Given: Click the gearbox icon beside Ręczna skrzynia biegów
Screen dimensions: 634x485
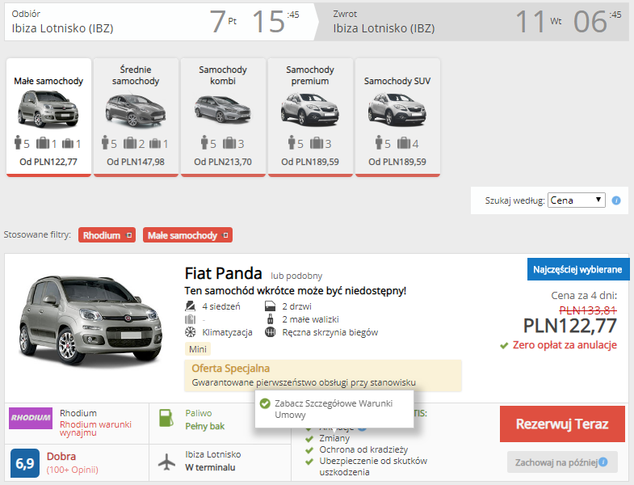Looking at the screenshot, I should click(x=270, y=332).
